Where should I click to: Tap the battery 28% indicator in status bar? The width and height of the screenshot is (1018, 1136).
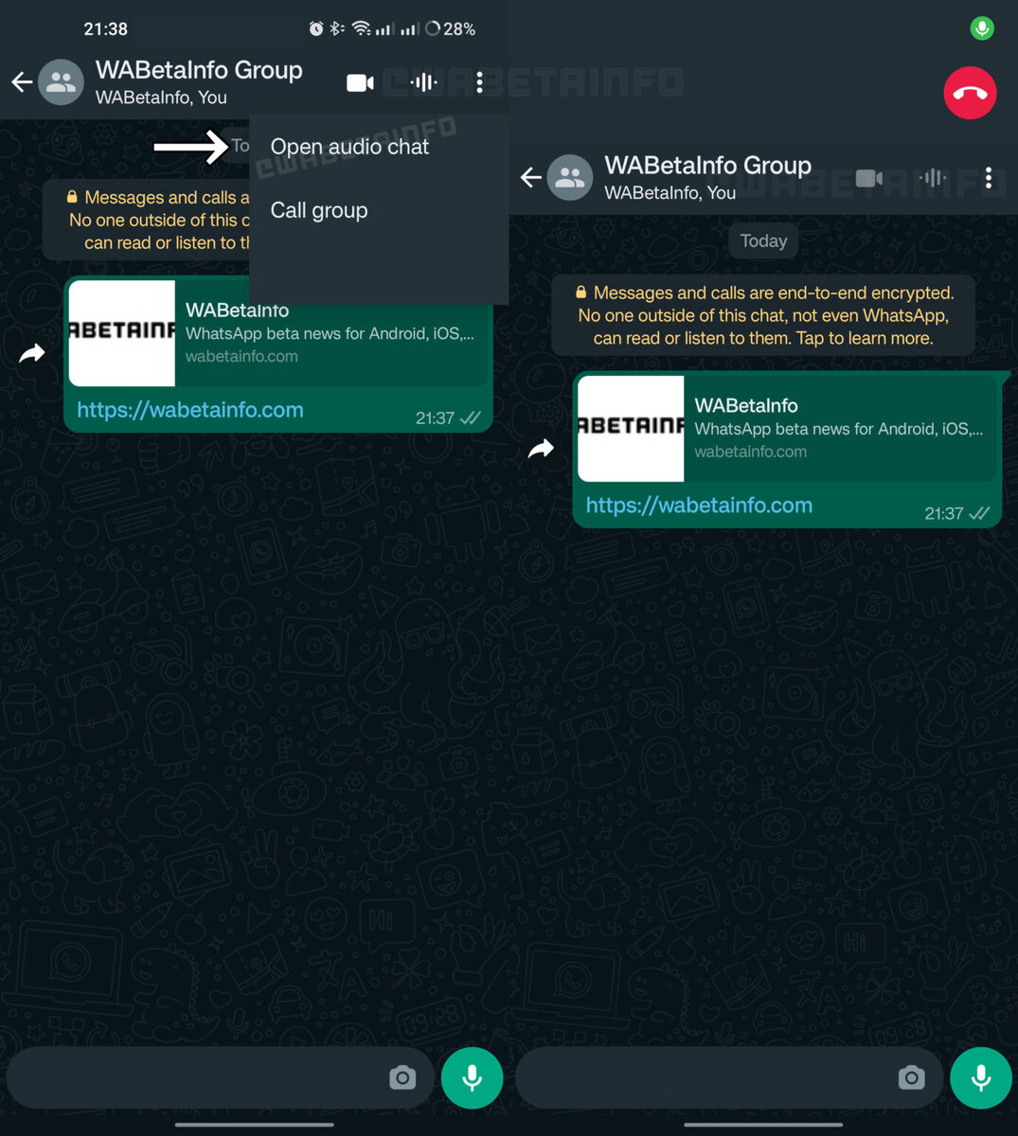[451, 29]
